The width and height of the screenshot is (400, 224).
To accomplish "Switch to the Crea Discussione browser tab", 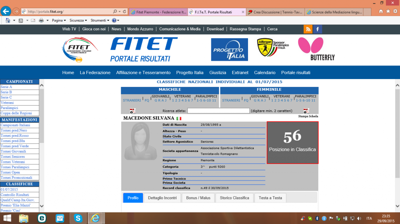I will 275,12.
